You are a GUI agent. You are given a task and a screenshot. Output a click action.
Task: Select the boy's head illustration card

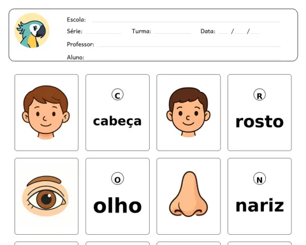(x=47, y=112)
